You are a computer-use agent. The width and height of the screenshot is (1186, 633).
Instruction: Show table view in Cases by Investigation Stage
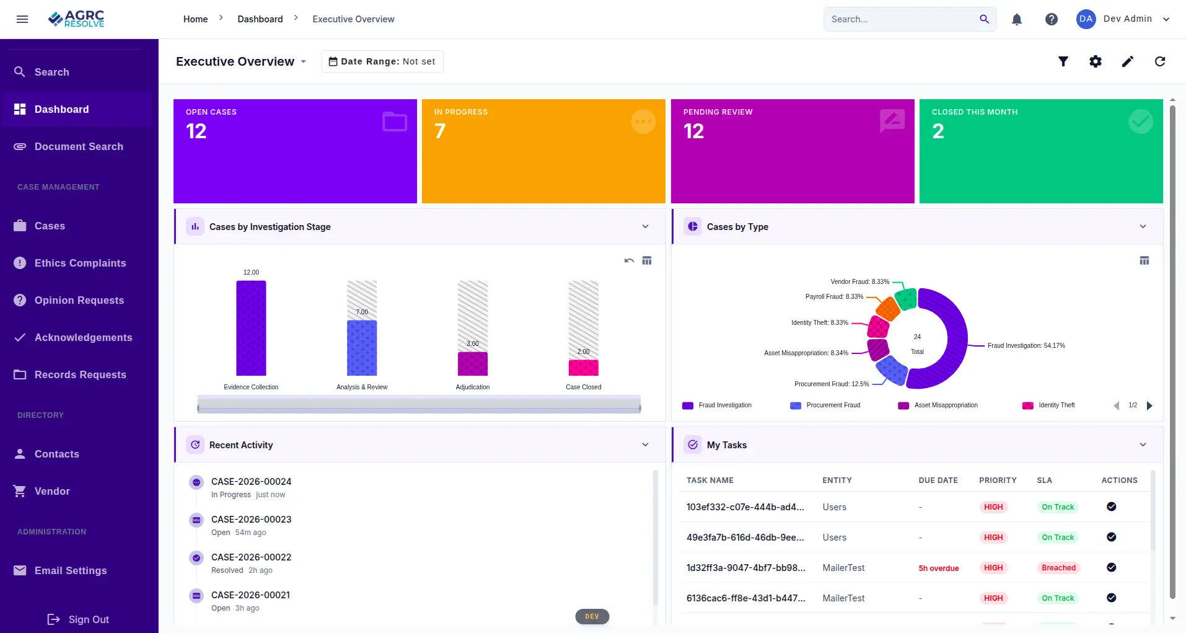click(647, 260)
